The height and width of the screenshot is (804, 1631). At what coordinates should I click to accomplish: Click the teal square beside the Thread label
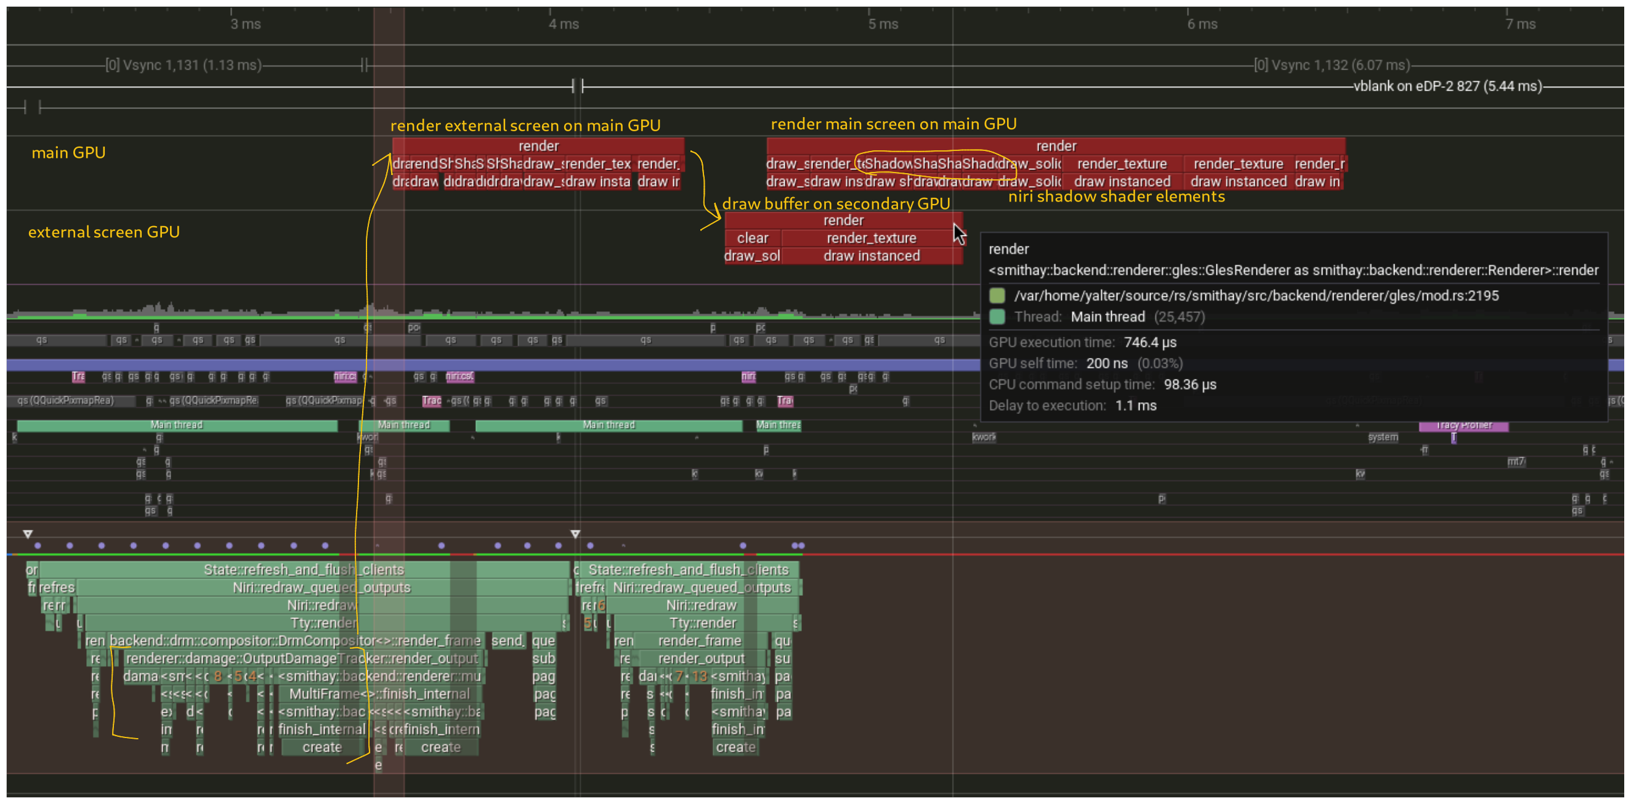tap(997, 317)
